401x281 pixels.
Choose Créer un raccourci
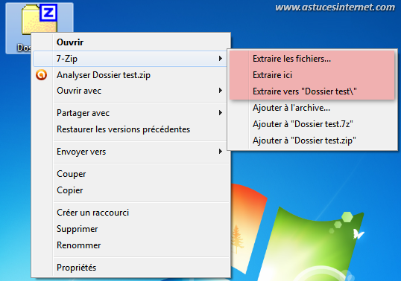(x=130, y=213)
